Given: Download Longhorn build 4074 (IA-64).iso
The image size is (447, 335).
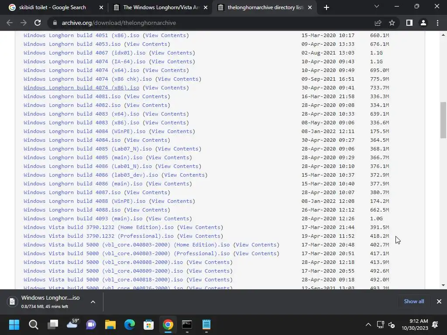Looking at the screenshot, I should [84, 62].
